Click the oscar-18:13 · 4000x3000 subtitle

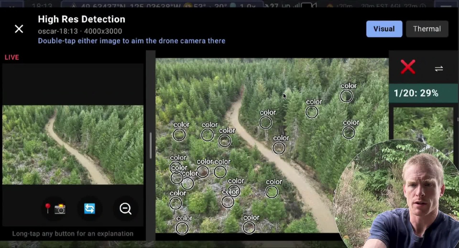[x=80, y=31]
